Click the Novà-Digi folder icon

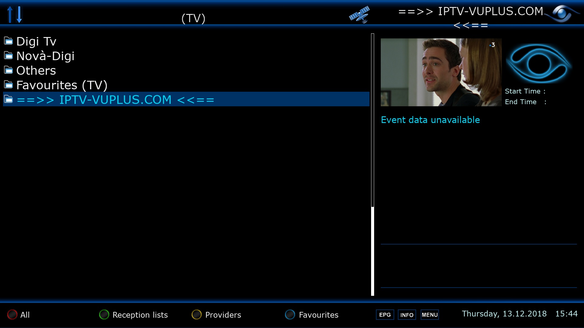pyautogui.click(x=9, y=55)
